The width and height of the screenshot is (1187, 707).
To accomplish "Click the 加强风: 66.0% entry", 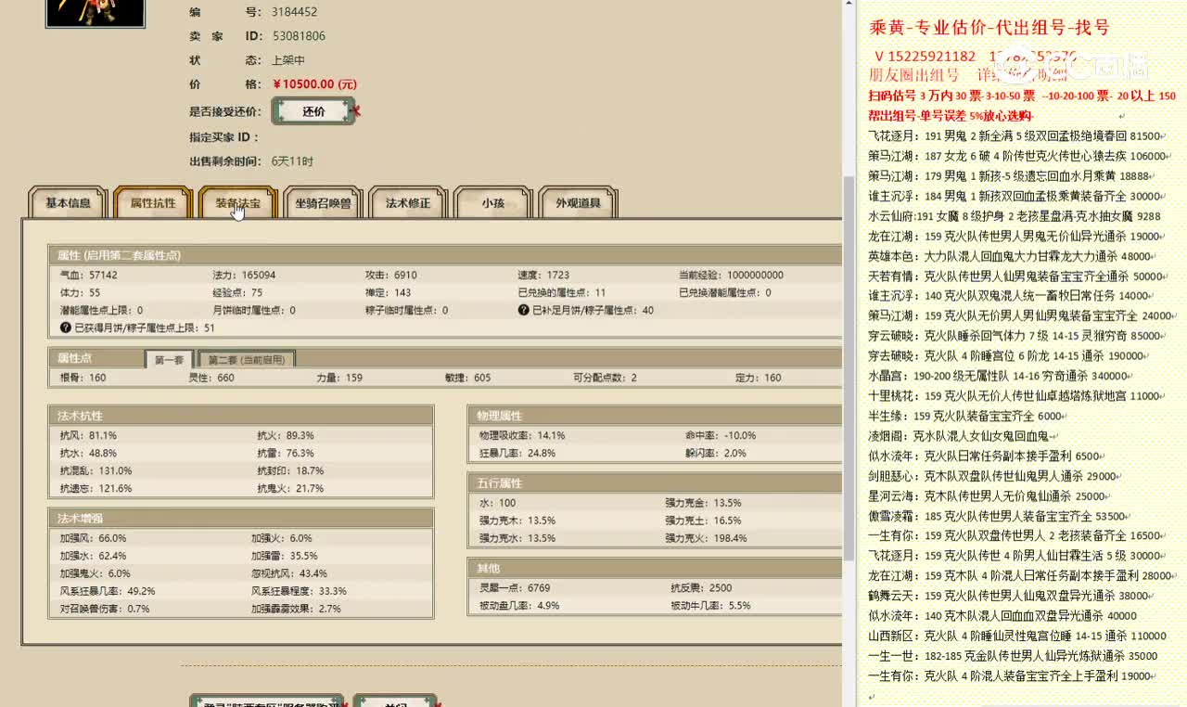I will (x=93, y=538).
